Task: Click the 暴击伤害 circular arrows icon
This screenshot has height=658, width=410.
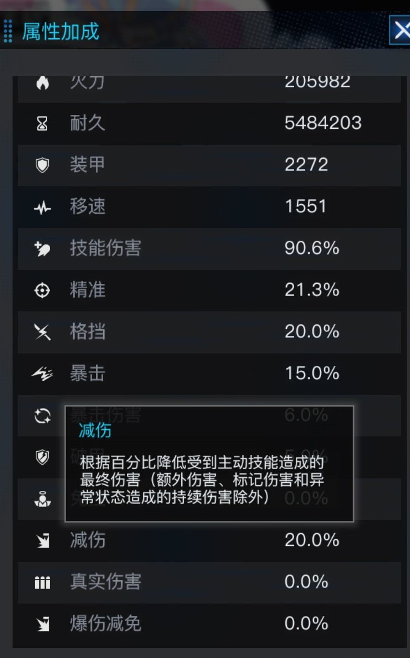Action: pyautogui.click(x=42, y=416)
